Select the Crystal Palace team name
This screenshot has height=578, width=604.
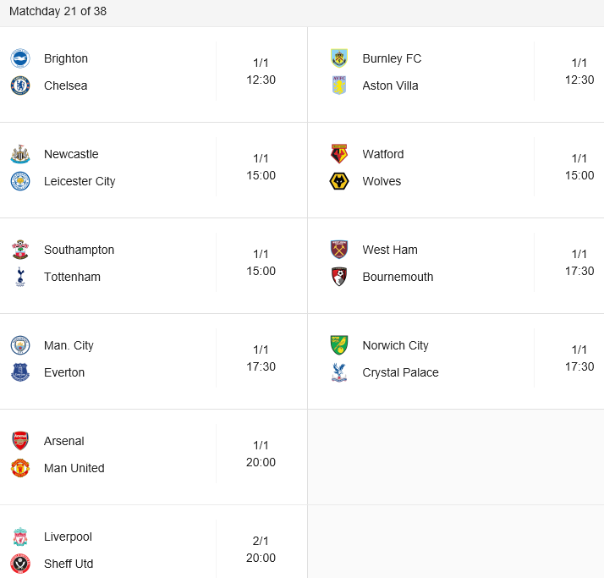pyautogui.click(x=400, y=372)
